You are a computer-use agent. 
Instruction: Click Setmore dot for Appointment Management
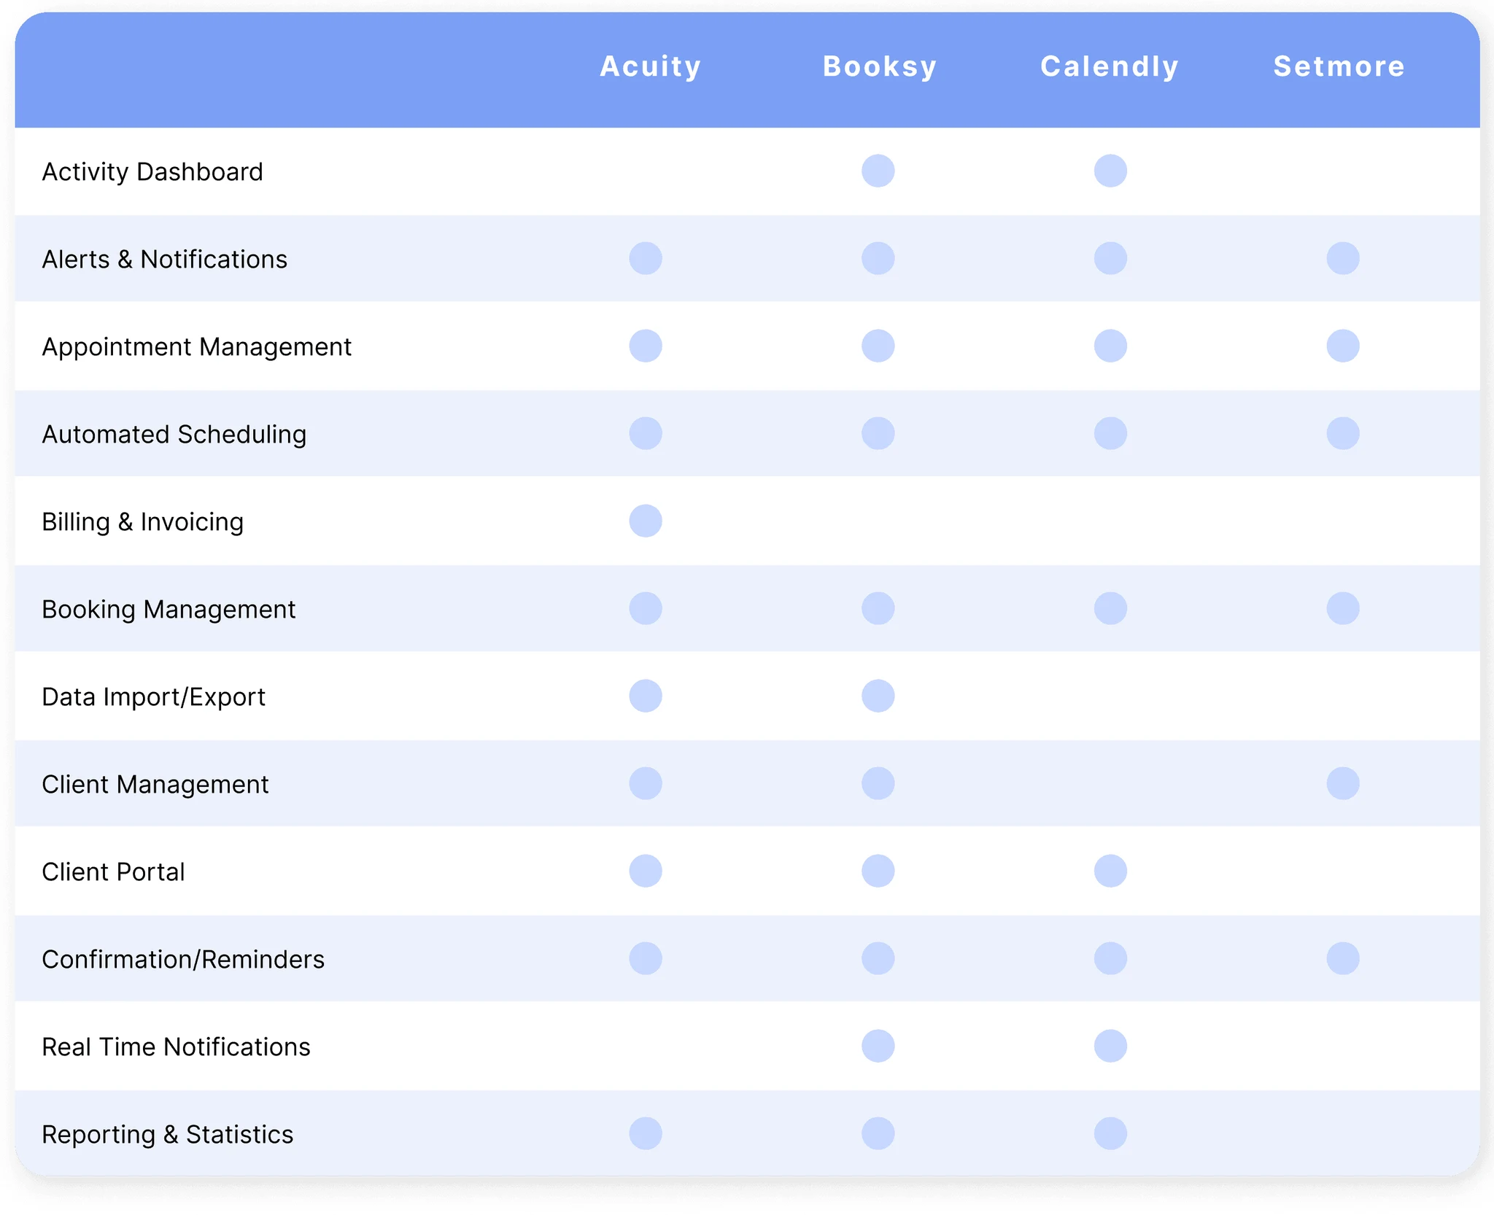pos(1343,346)
